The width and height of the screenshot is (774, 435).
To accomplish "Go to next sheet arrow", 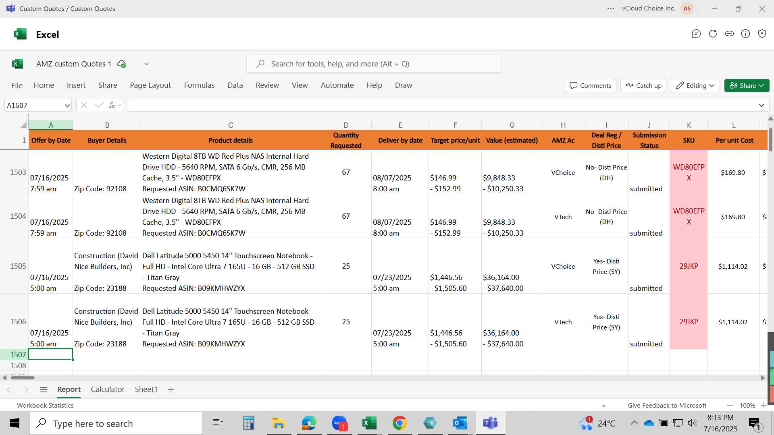I will click(x=26, y=389).
